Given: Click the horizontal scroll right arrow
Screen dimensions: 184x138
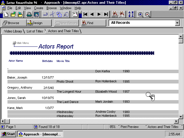Looking at the screenshot, I should (176, 121).
